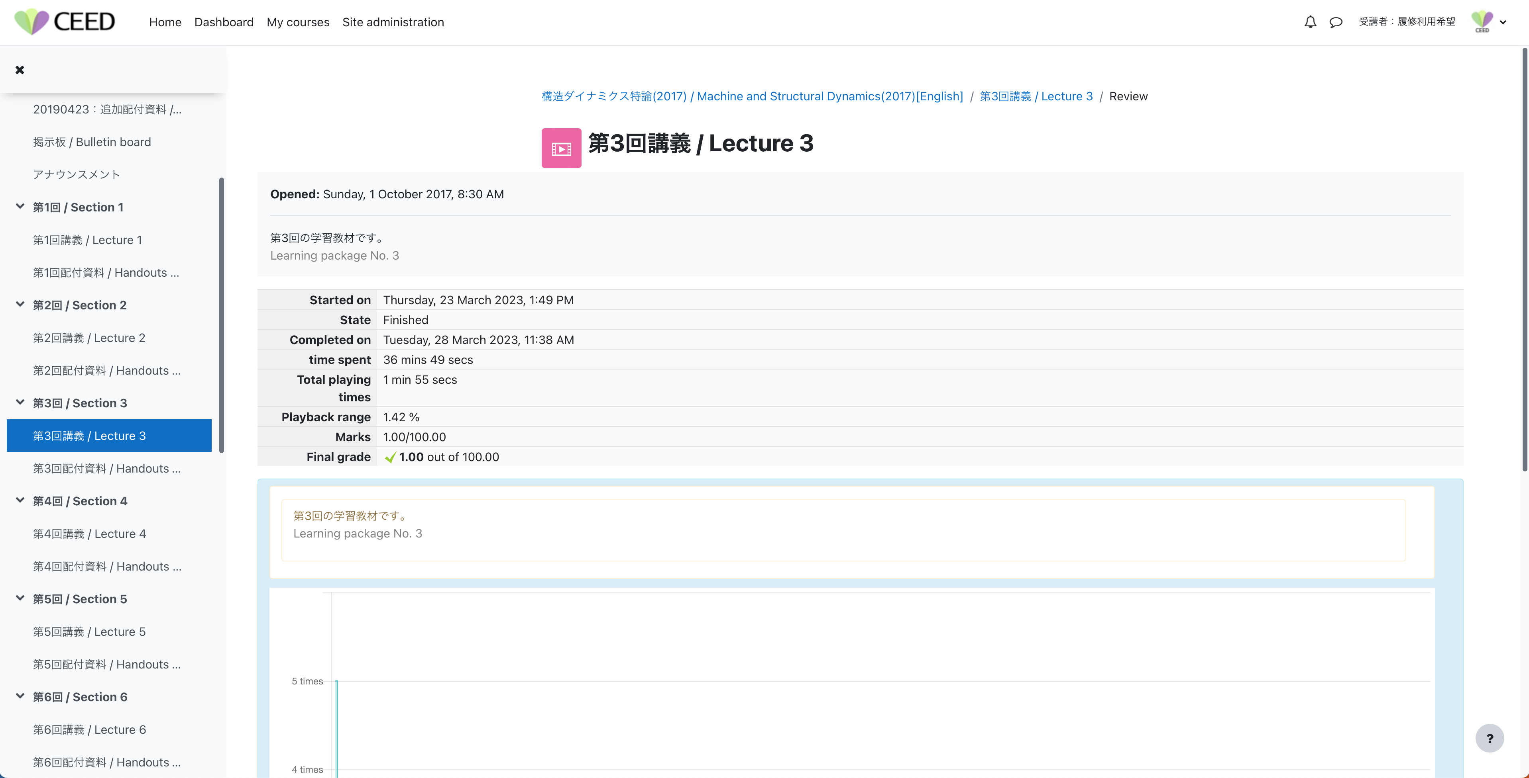
Task: Open the messaging speech bubble icon
Action: coord(1336,22)
